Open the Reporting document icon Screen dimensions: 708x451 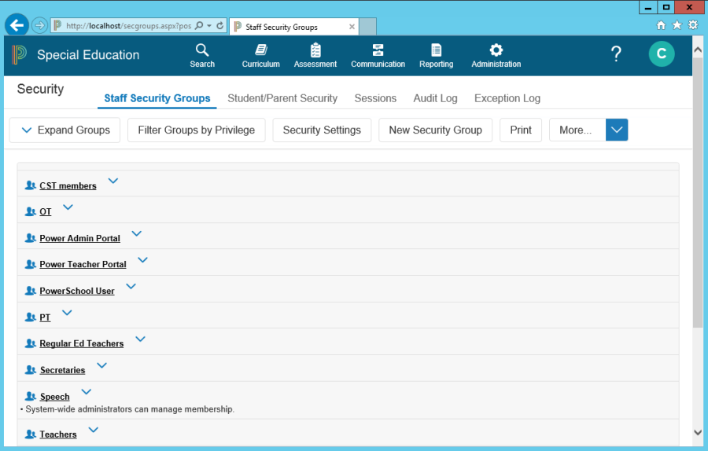click(x=436, y=50)
